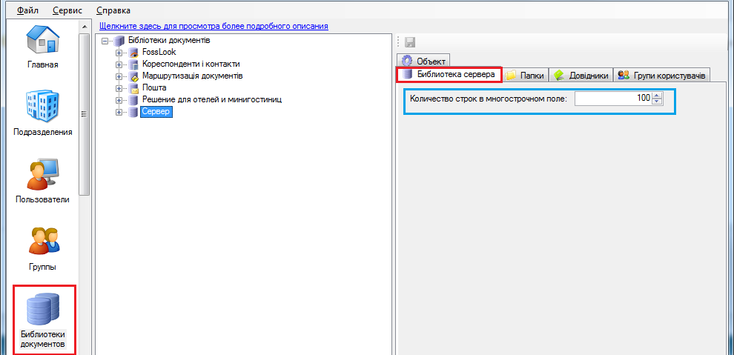Open the Справка menu
Screen dimensions: 734x355
[113, 10]
